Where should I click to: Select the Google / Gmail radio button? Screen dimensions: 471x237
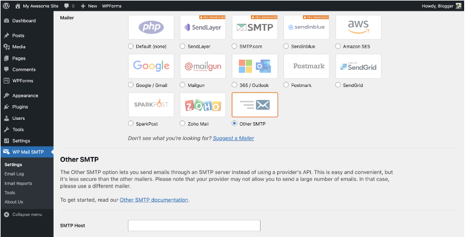[x=131, y=85]
